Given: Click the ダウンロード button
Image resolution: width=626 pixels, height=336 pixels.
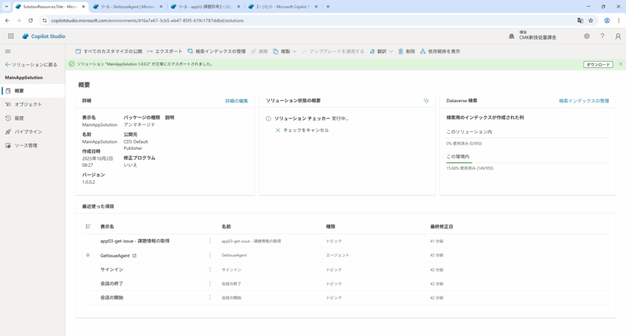Looking at the screenshot, I should pyautogui.click(x=598, y=64).
